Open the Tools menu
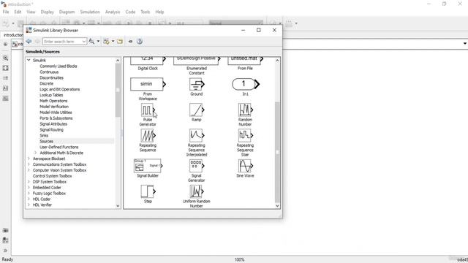This screenshot has height=263, width=468. (145, 12)
